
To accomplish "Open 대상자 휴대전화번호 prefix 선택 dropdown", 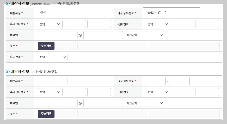I will tap(49, 24).
